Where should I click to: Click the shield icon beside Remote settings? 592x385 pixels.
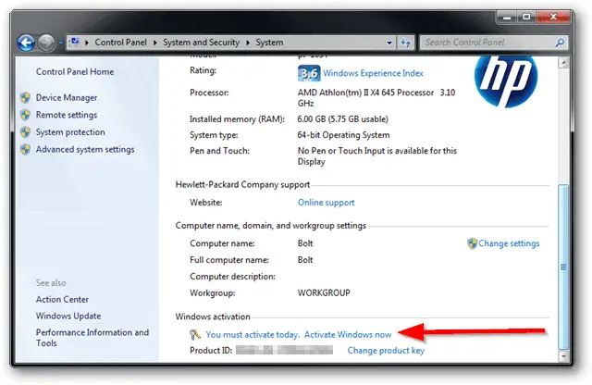click(x=25, y=115)
